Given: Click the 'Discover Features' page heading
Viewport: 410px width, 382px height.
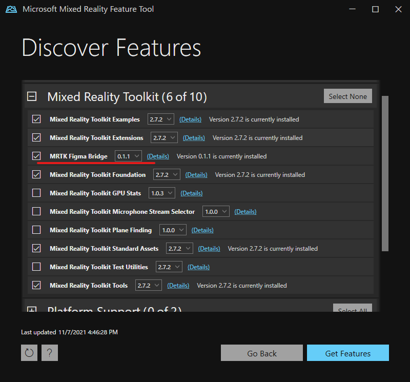Looking at the screenshot, I should pyautogui.click(x=111, y=47).
